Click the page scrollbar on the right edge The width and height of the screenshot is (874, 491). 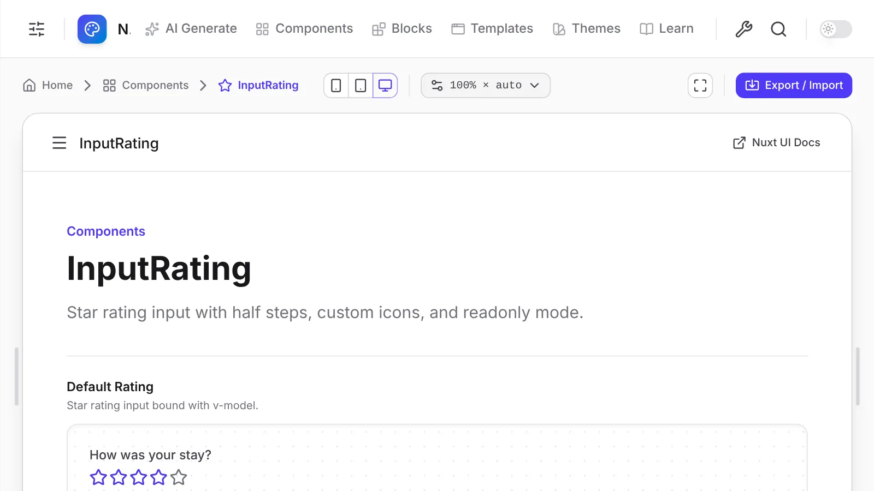pos(858,376)
